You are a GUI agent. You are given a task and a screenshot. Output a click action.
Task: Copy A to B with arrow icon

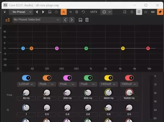click(70, 12)
